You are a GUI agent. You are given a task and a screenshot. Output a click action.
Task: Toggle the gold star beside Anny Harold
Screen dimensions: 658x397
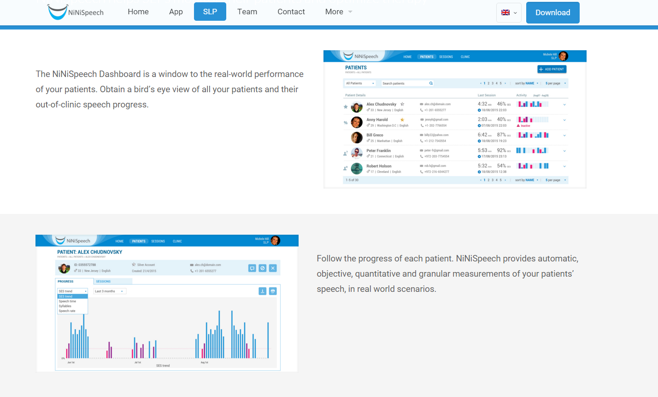pos(402,120)
